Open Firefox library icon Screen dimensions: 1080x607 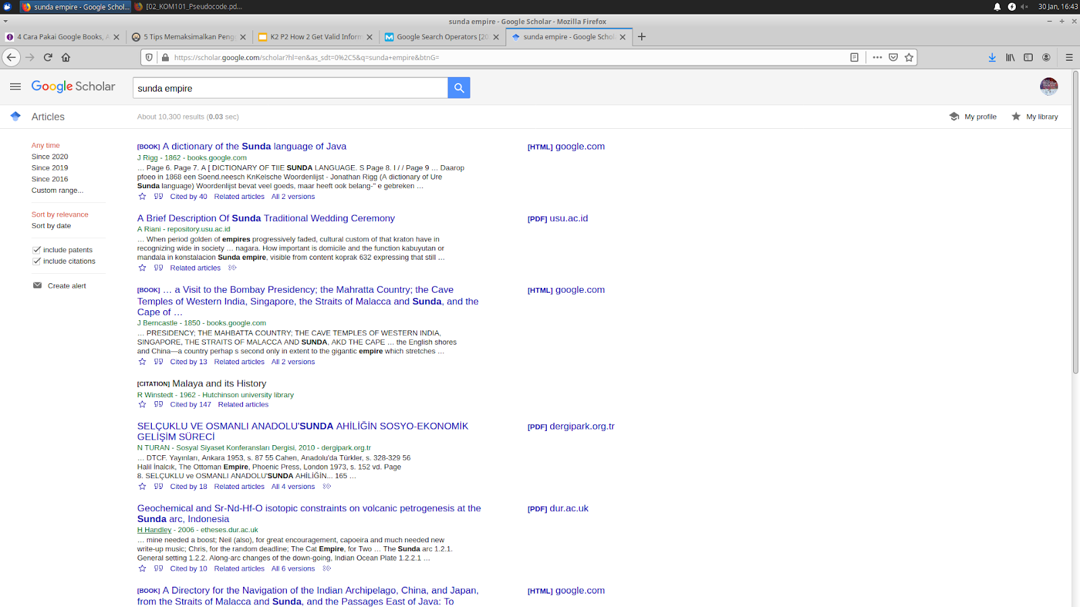pyautogui.click(x=1010, y=57)
